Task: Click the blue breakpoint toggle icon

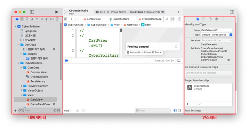Action: [x=66, y=61]
